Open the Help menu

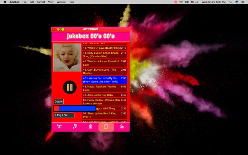tap(71, 2)
